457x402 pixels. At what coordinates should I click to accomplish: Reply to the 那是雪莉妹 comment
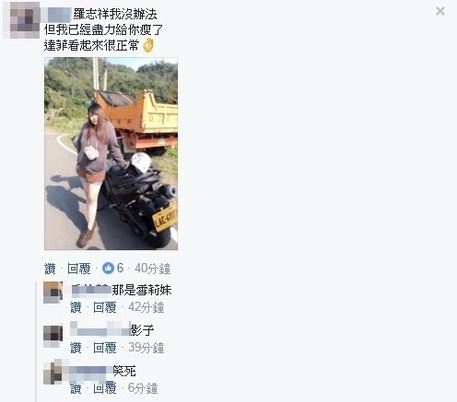(105, 307)
